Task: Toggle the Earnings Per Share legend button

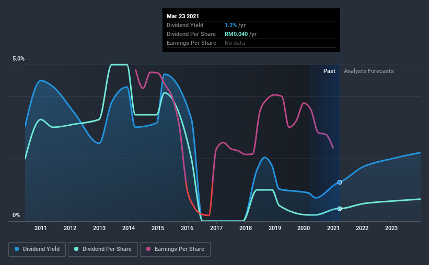Action: point(176,249)
